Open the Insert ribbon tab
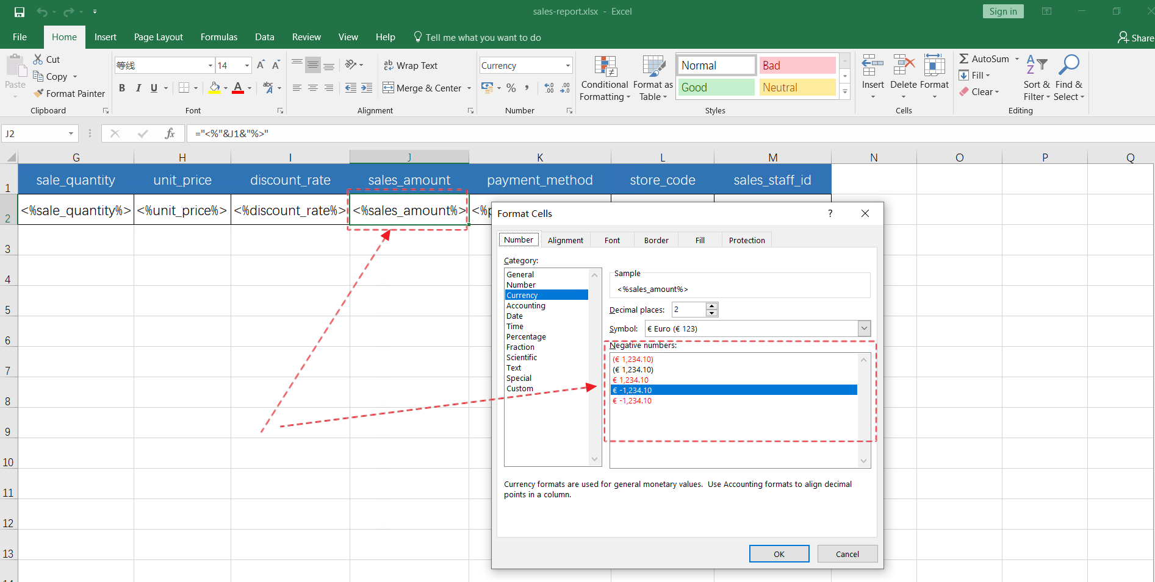Viewport: 1155px width, 582px height. click(106, 37)
